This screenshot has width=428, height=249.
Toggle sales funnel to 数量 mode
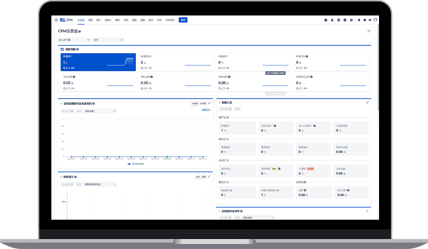pos(204,177)
